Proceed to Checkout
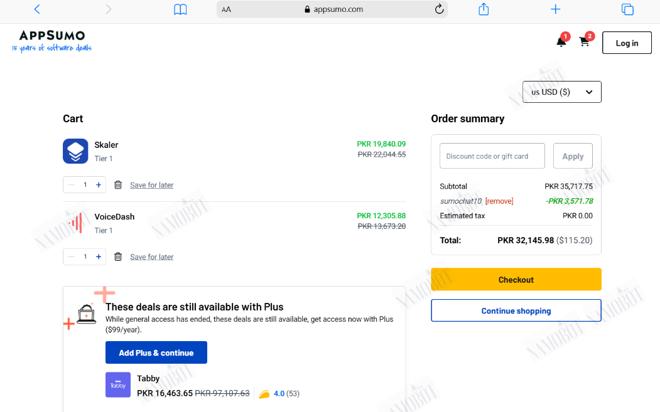Viewport: 660px width, 412px height. [516, 280]
